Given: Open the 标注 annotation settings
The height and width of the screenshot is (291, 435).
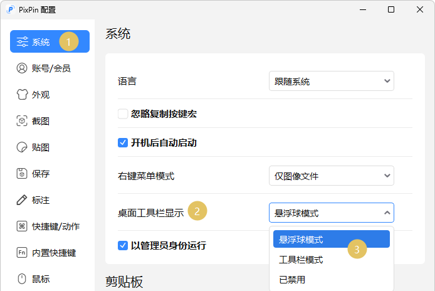Looking at the screenshot, I should [50, 200].
